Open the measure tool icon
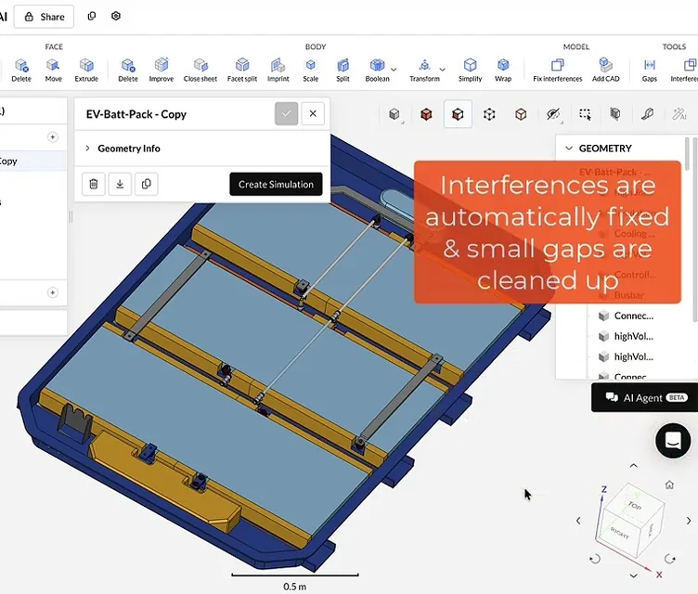Screen dimensions: 698x594 647,114
